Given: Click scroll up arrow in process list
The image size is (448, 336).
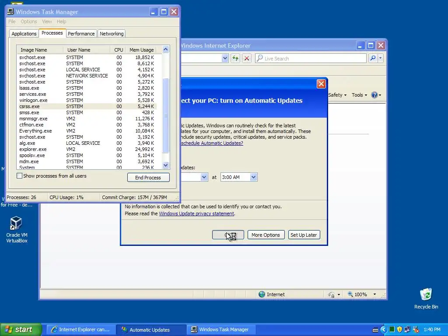Looking at the screenshot, I should point(166,49).
